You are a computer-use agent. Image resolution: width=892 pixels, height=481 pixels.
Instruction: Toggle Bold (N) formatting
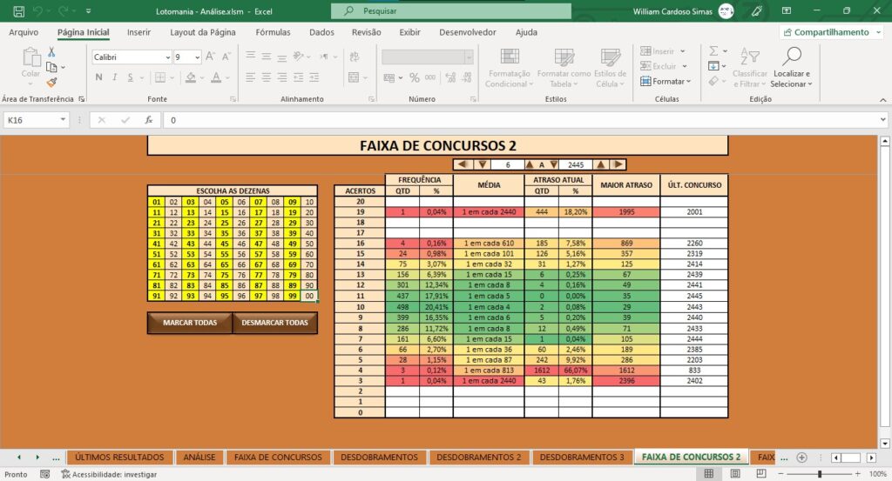pos(99,77)
